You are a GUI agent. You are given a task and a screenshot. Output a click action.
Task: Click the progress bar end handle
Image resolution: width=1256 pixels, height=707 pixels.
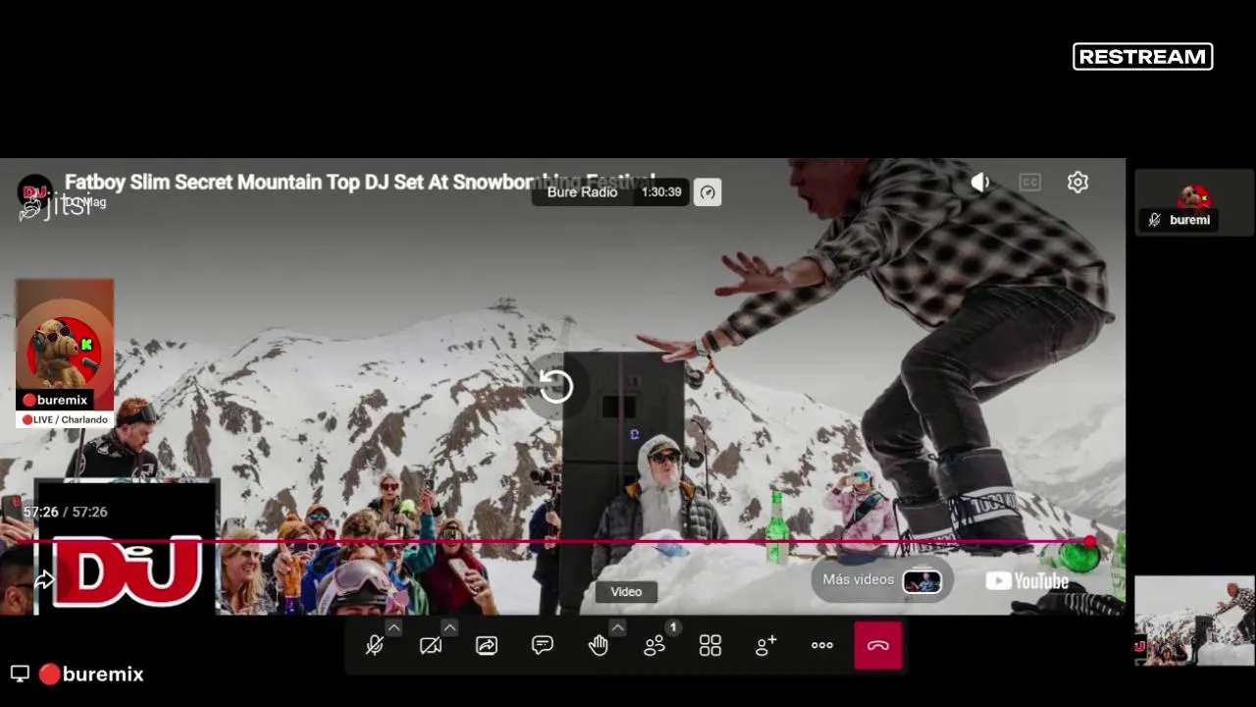(1090, 541)
